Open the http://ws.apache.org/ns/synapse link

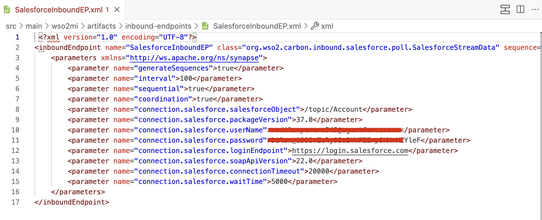pyautogui.click(x=194, y=58)
